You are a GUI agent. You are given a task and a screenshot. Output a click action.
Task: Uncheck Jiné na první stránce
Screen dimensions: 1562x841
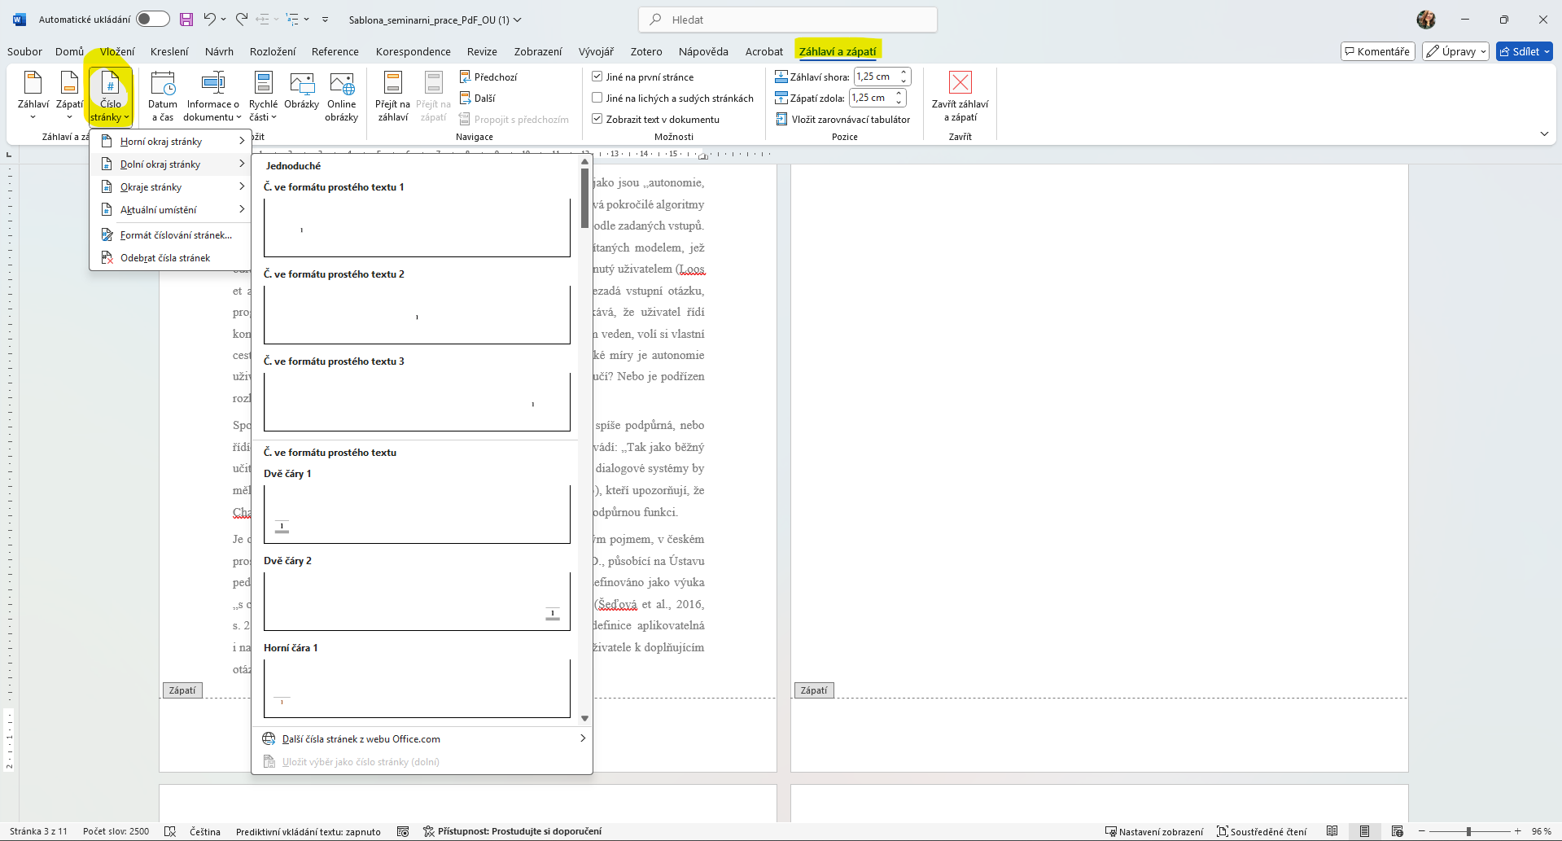[x=597, y=77]
